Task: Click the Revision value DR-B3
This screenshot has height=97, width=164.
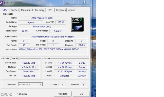Action: 81,45
